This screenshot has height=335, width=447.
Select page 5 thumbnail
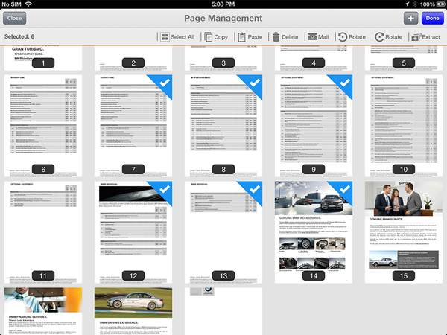[x=404, y=58]
